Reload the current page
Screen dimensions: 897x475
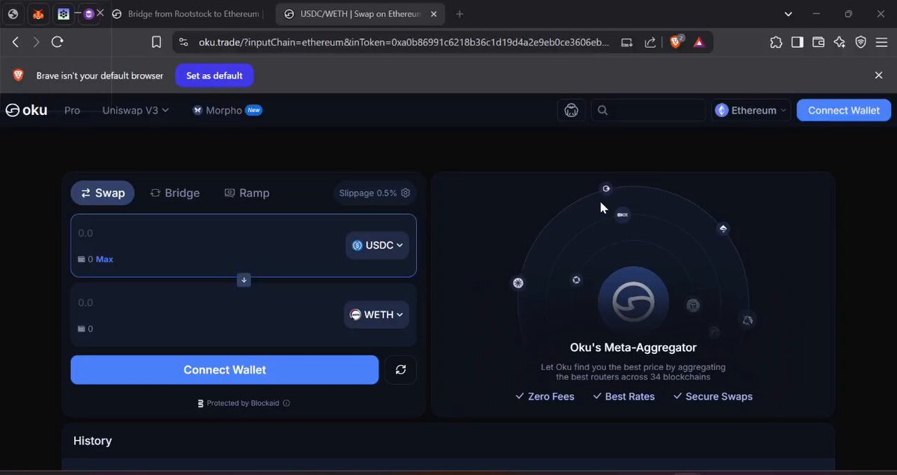(x=57, y=43)
